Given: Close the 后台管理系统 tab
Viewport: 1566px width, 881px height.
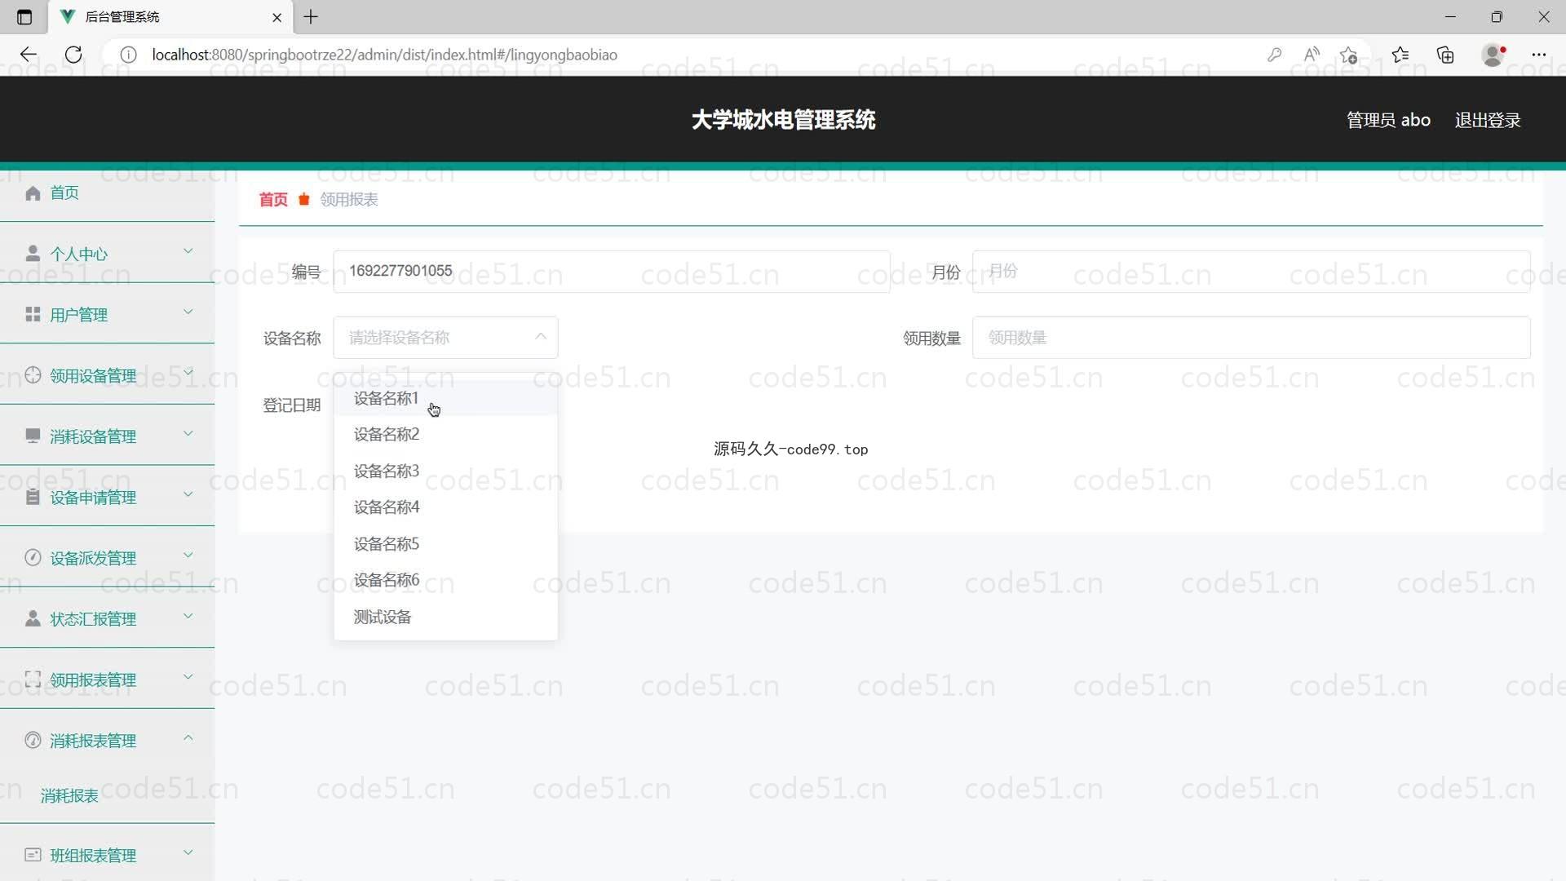Looking at the screenshot, I should pos(276,17).
